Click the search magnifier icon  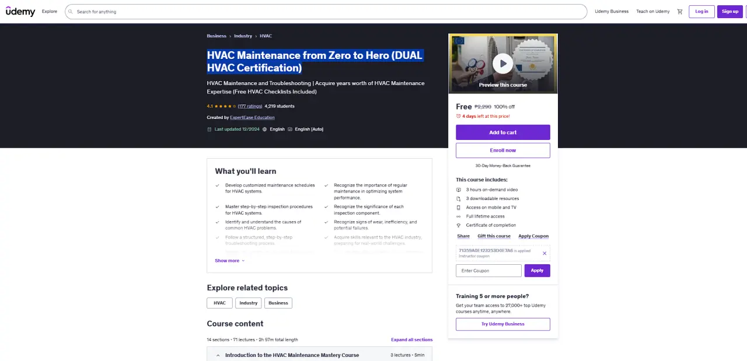(71, 12)
